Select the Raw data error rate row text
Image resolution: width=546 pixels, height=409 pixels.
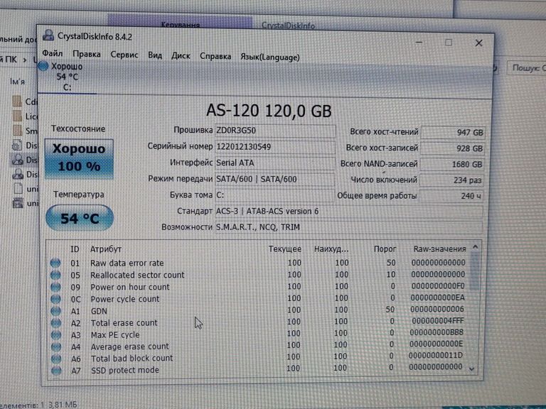click(127, 263)
